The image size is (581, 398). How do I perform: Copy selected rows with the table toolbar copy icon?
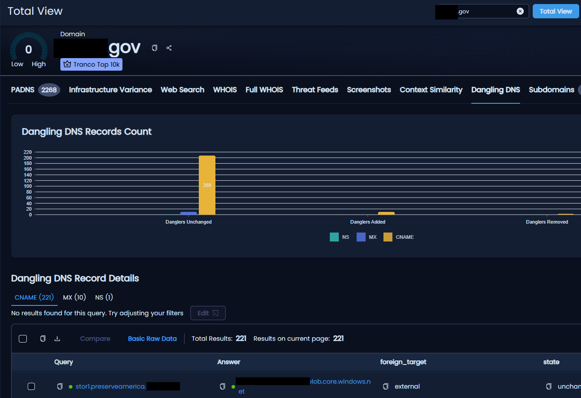click(43, 339)
